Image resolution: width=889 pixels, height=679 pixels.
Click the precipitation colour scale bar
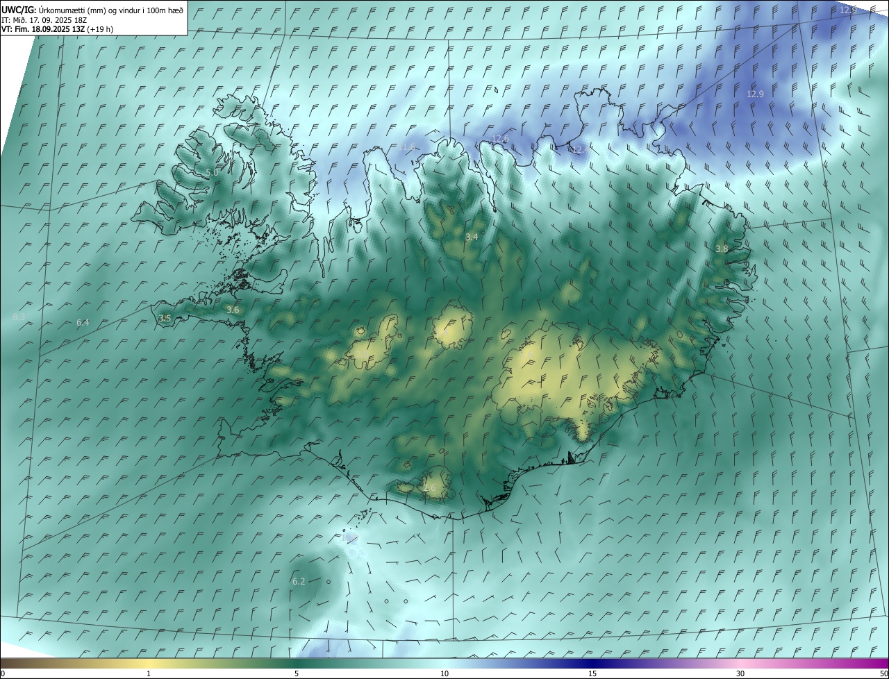(444, 664)
